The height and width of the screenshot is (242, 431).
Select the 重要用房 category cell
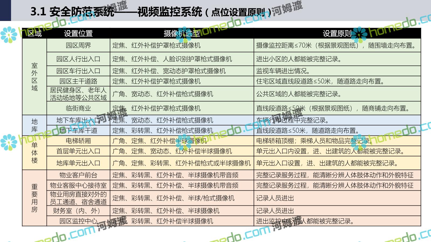click(x=34, y=198)
